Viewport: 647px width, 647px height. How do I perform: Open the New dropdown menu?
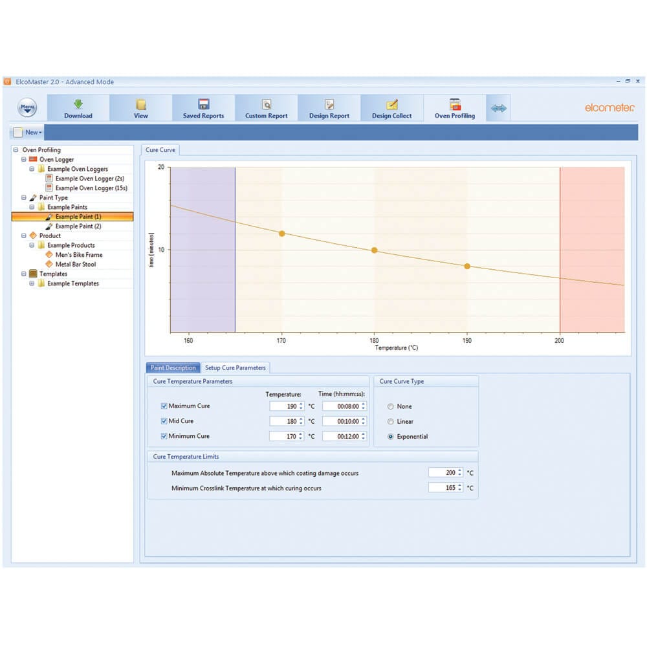pos(28,132)
